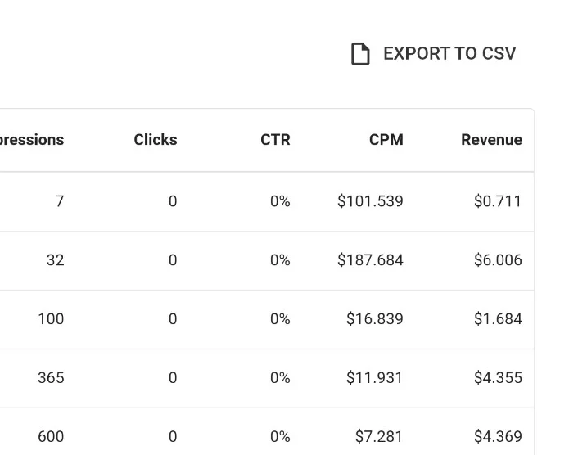Select the $101.539 CPM cell
Viewport: 578px width, 455px height.
coord(370,201)
